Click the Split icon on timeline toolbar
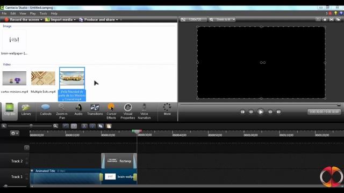Screen dimensions: 344x193 92,126
